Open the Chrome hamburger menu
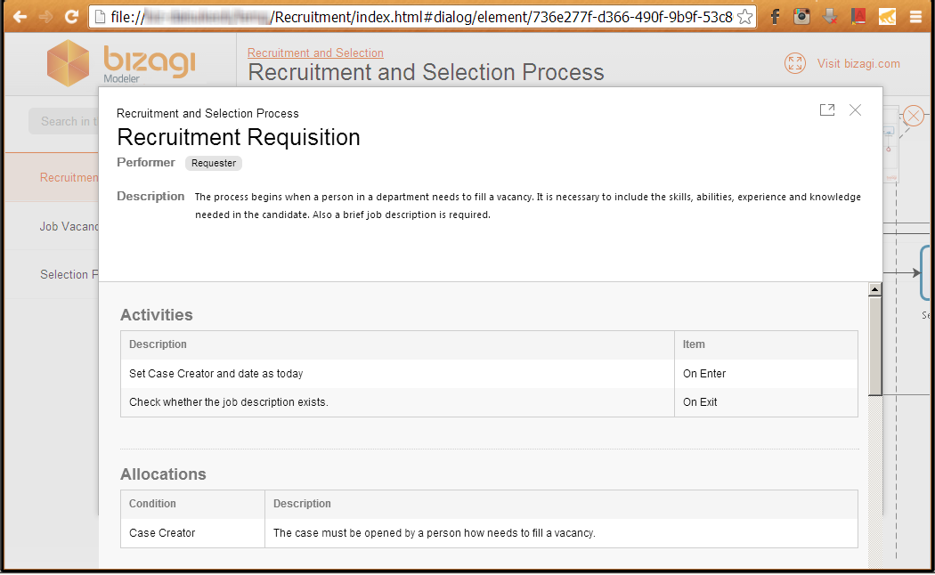 coord(916,17)
